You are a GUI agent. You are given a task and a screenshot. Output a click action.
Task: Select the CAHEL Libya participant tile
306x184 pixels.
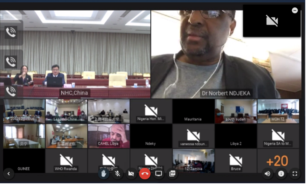109,136
